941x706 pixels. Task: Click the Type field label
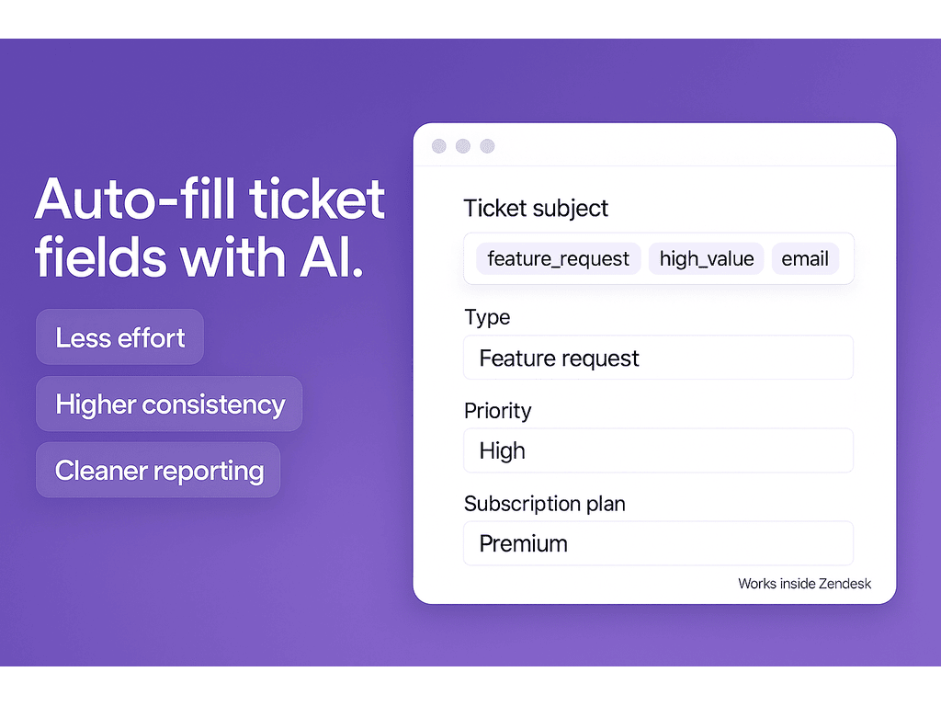tap(487, 317)
